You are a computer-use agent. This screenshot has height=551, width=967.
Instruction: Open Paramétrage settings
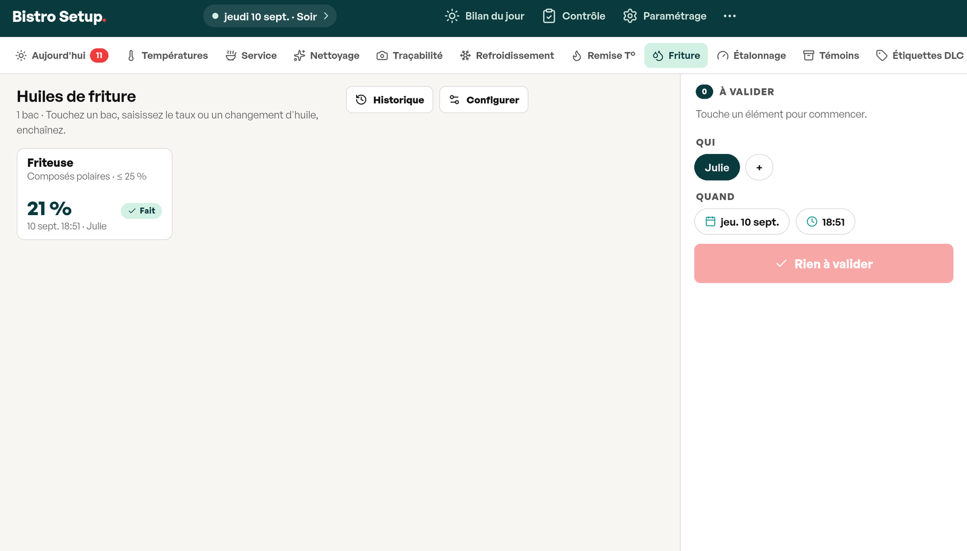(665, 16)
